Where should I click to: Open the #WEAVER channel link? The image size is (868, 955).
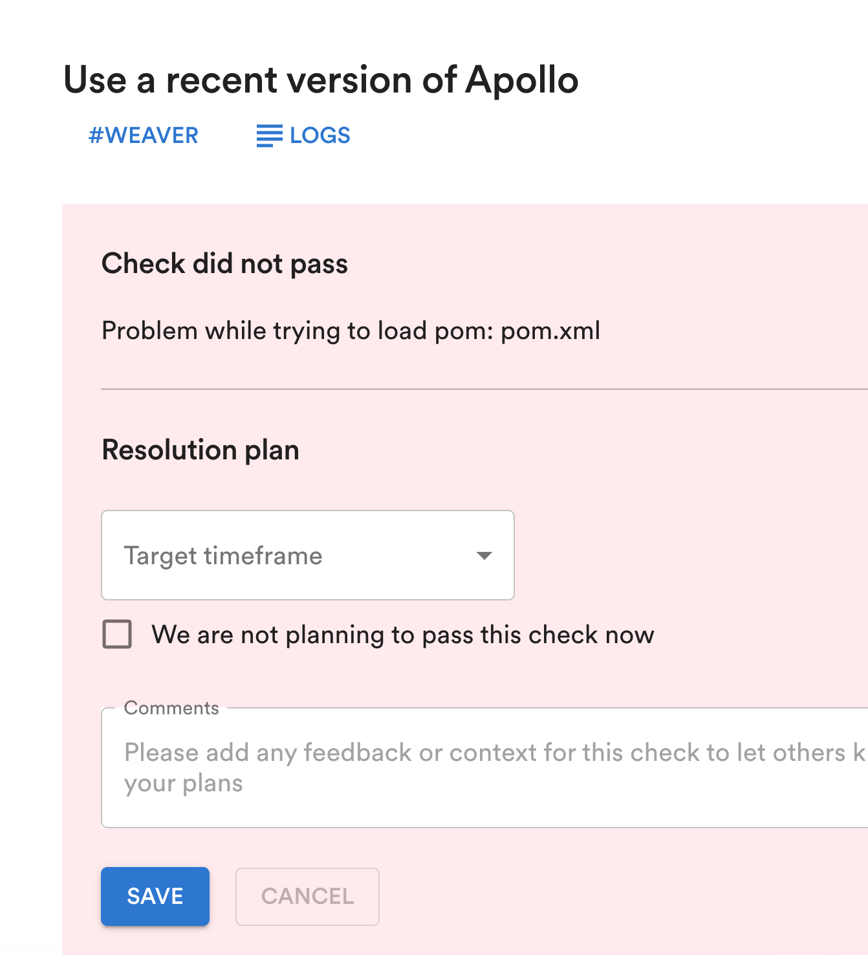143,136
